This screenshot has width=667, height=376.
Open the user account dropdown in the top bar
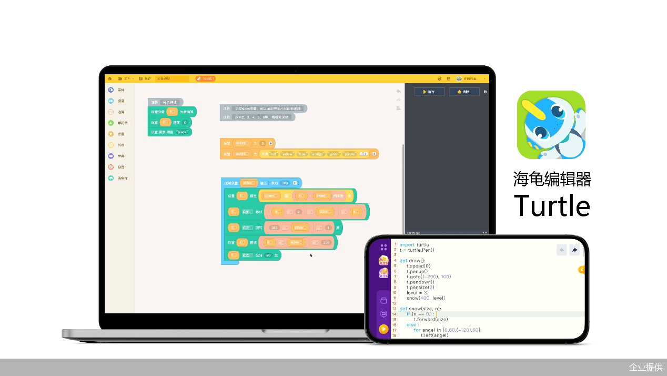tap(471, 78)
